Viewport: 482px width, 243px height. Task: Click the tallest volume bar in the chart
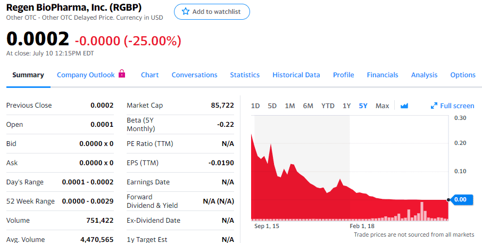point(422,211)
